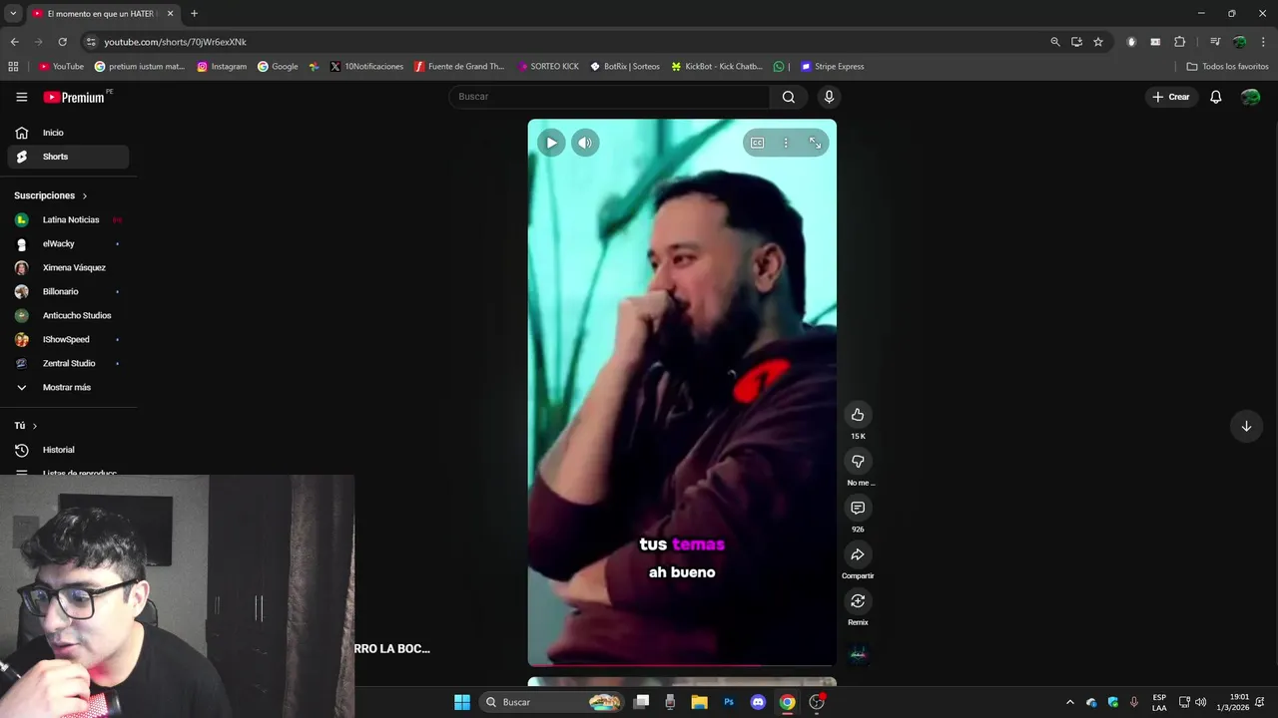
Task: Click the Short's progress bar
Action: click(682, 664)
